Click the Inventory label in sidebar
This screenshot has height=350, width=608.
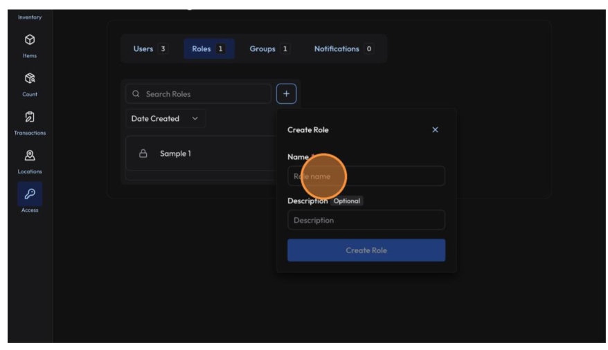pos(30,17)
